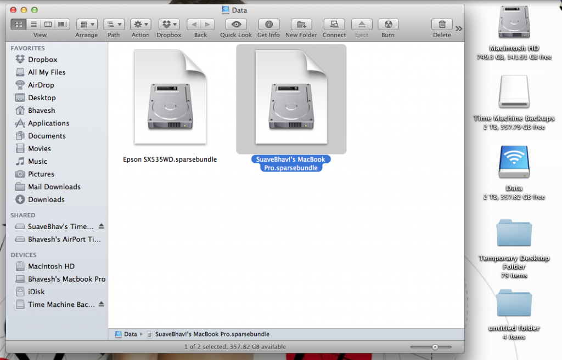
Task: Switch to list view mode
Action: click(x=33, y=25)
